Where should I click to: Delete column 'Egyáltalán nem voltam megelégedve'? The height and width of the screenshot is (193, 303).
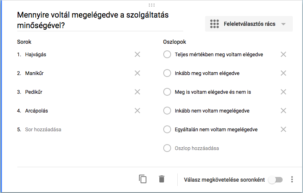pyautogui.click(x=283, y=129)
